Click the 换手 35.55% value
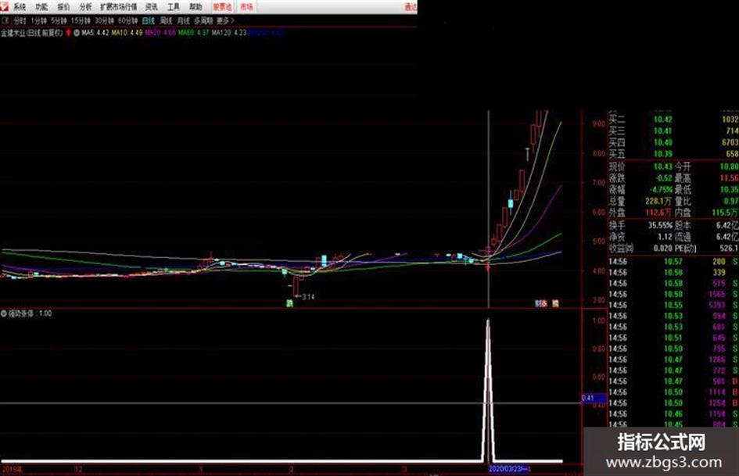Screen dimensions: 739x476 pos(660,225)
